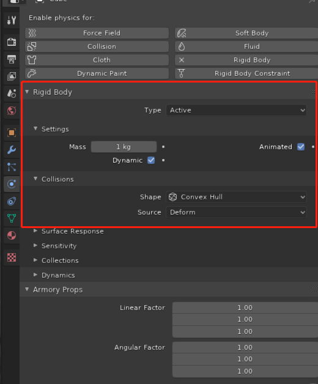Click the third Linear Factor value
This screenshot has width=318, height=384.
pyautogui.click(x=245, y=331)
